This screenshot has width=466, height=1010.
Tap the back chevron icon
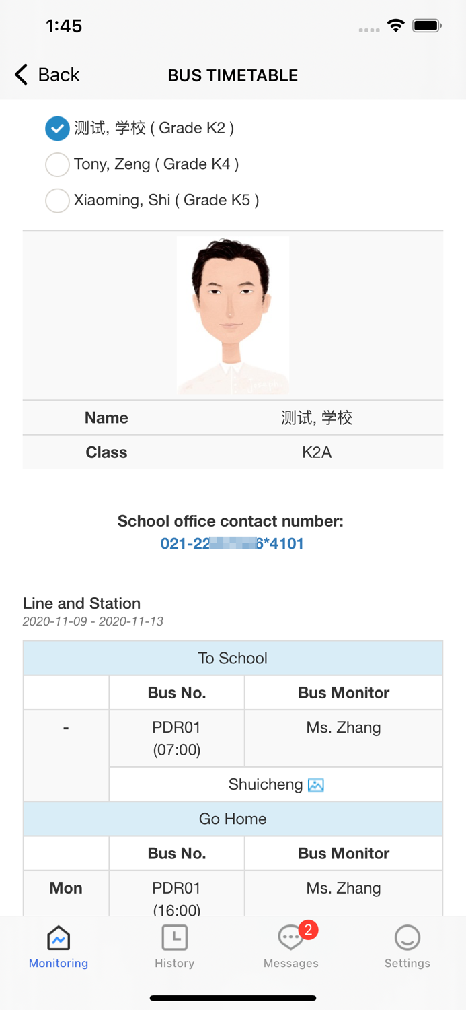click(22, 75)
